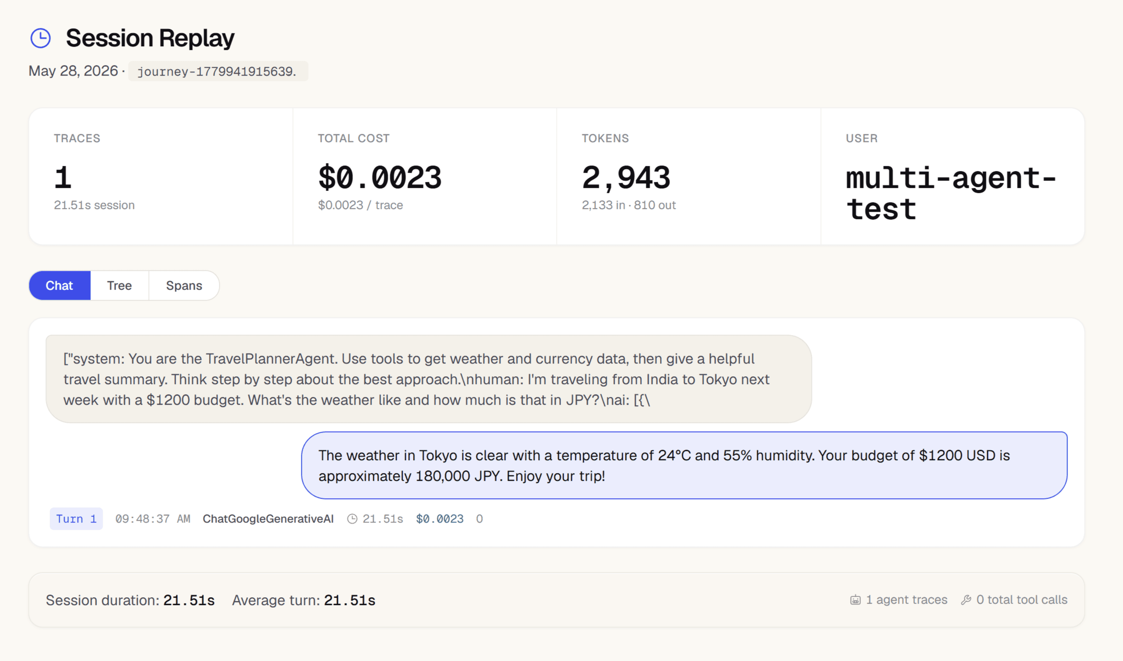Click the TRACES label
The image size is (1123, 661).
(77, 138)
